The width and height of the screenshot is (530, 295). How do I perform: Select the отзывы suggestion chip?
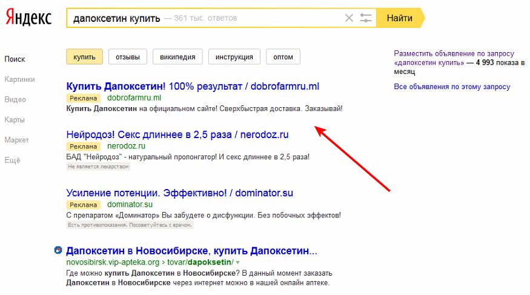pos(128,57)
